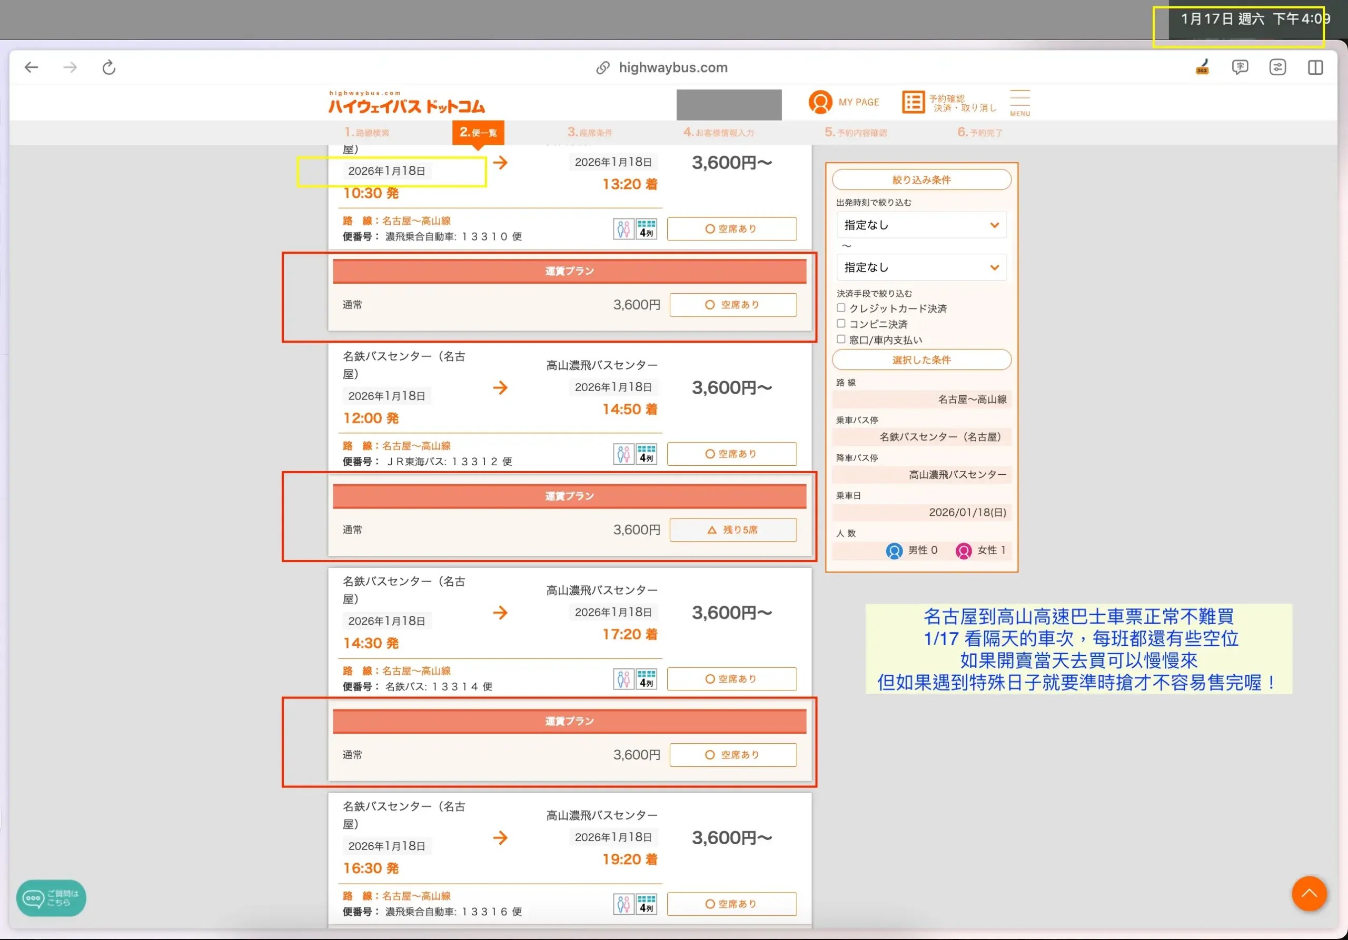Tick the 窓口/車内支払い checkbox

pyautogui.click(x=841, y=339)
